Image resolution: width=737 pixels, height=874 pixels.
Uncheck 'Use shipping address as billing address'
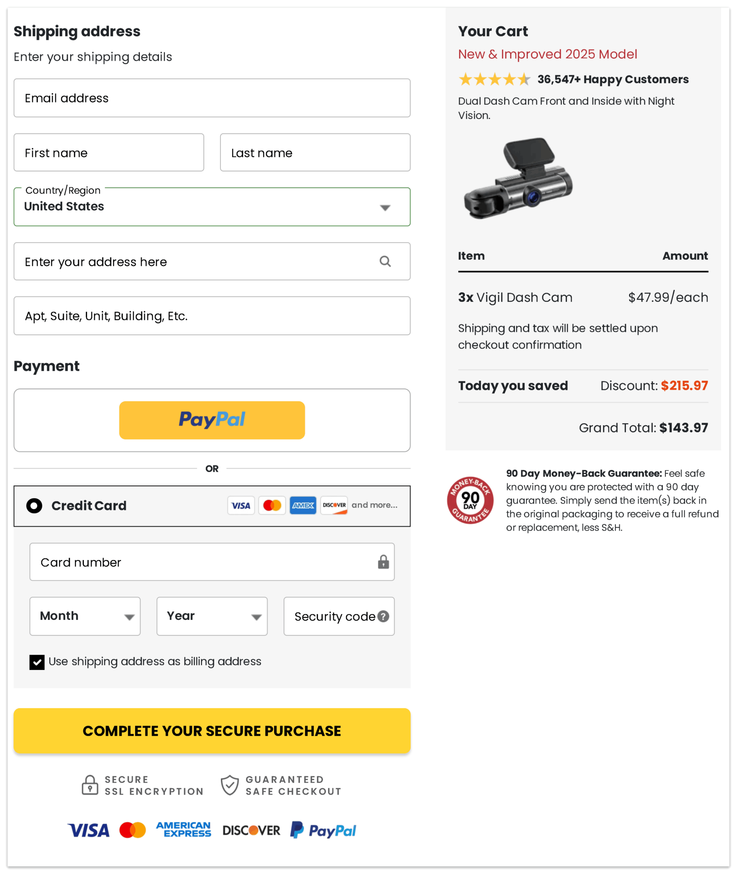[x=37, y=661]
